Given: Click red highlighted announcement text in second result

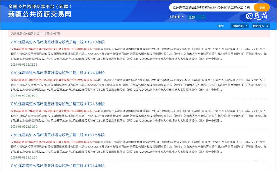Looking at the screenshot, I should click(x=54, y=80).
